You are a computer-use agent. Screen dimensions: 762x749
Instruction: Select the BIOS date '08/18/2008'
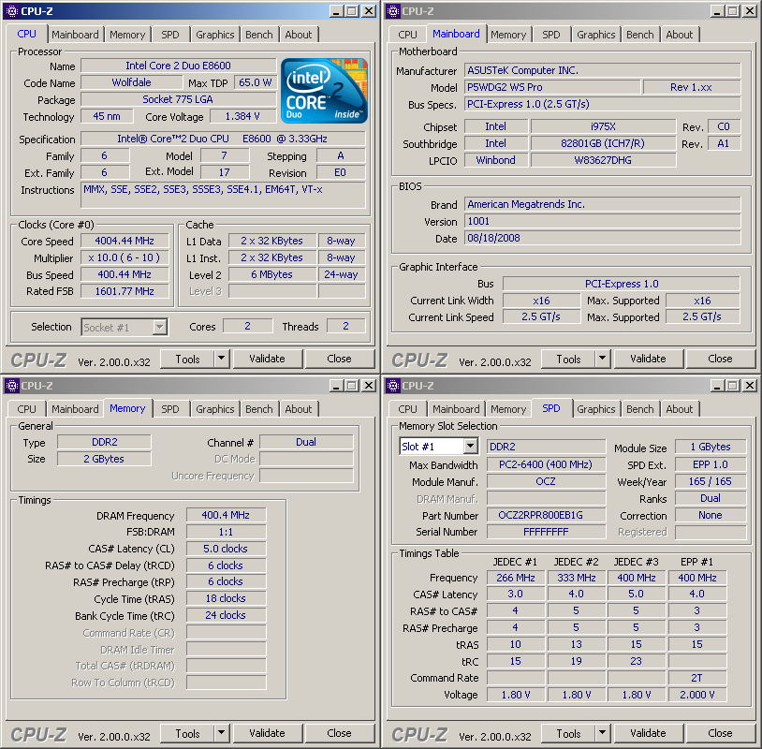pyautogui.click(x=603, y=238)
